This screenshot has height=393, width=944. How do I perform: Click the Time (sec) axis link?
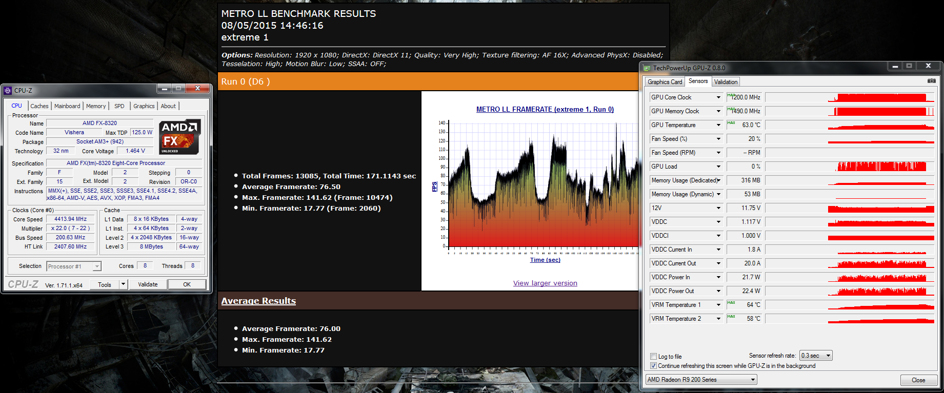point(545,260)
